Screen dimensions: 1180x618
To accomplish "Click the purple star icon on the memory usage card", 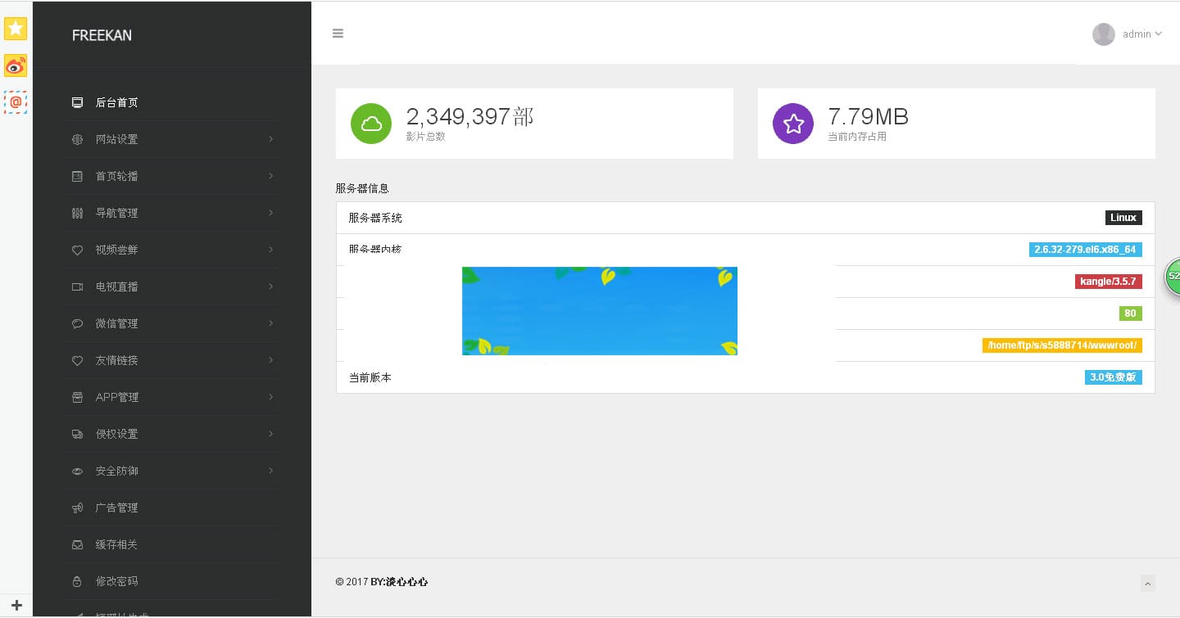I will pyautogui.click(x=792, y=124).
